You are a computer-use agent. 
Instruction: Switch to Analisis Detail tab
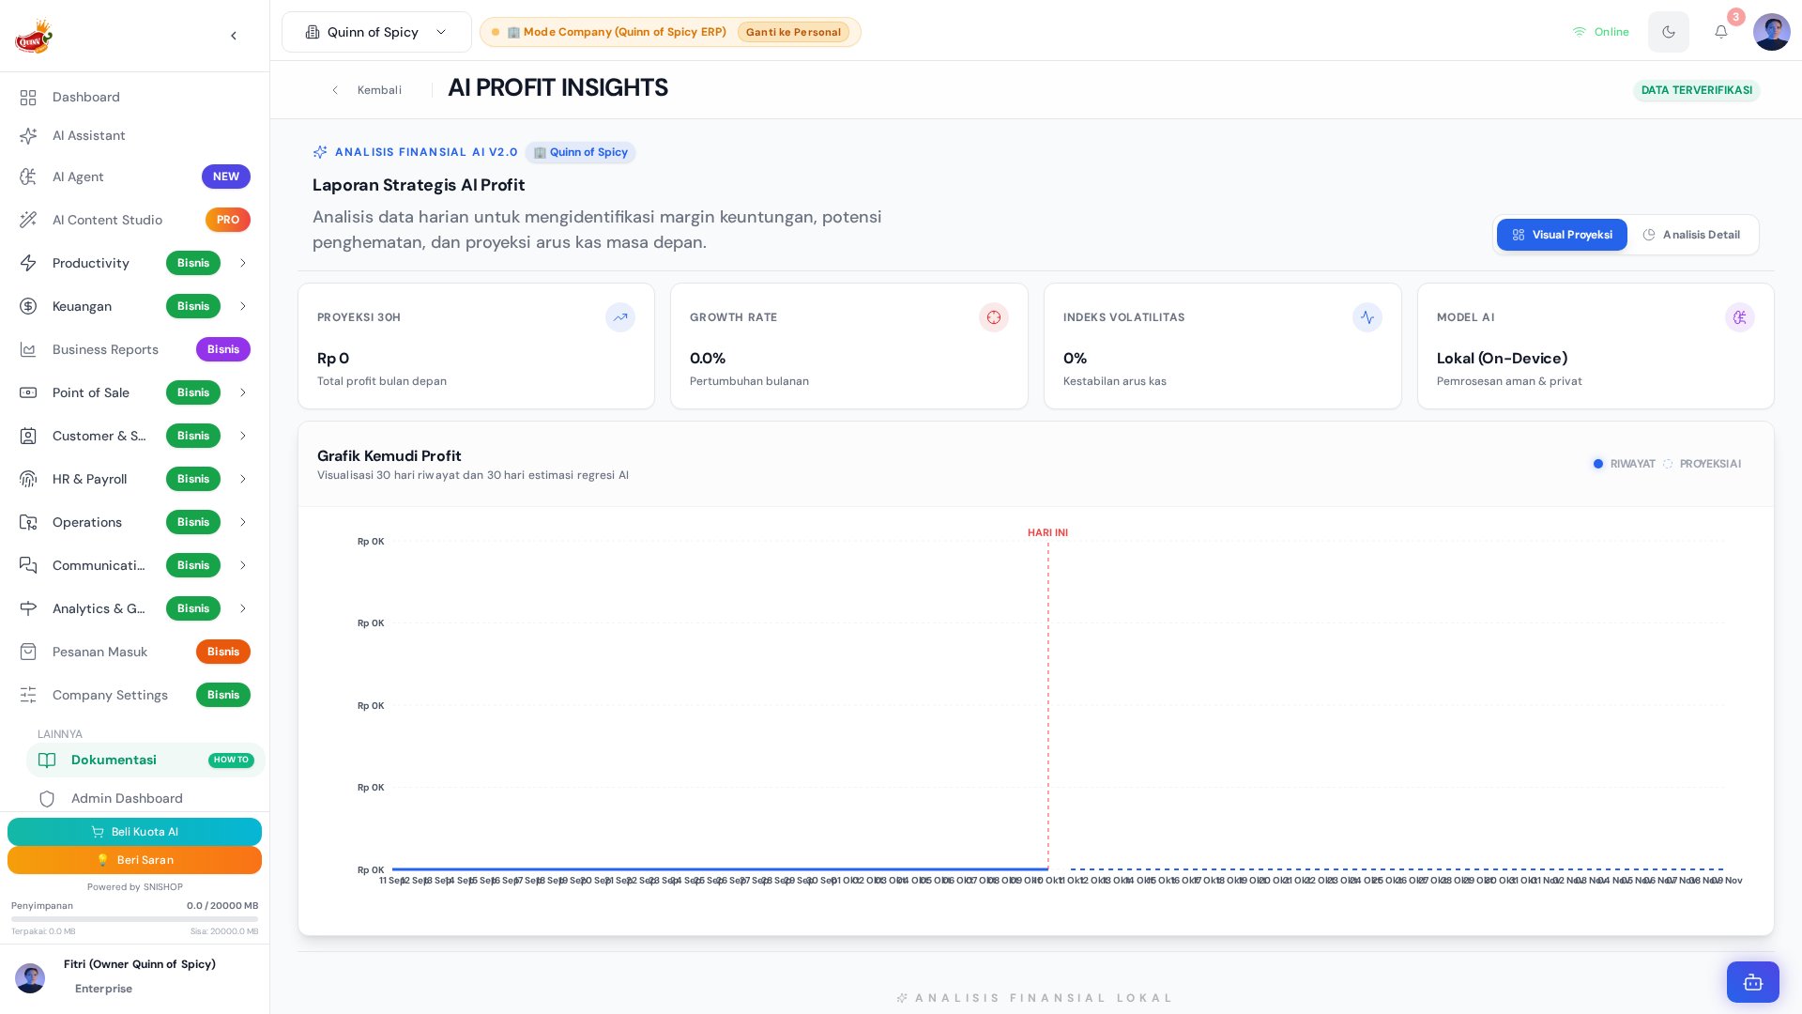tap(1691, 235)
